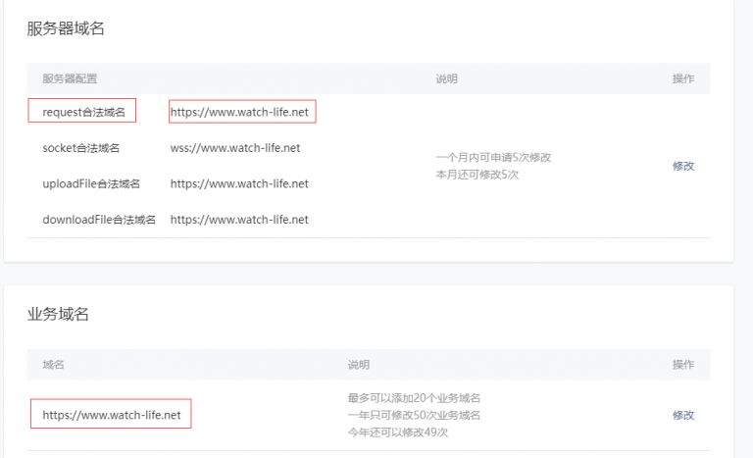Click the uploadFile domain URL value
This screenshot has width=753, height=458.
[x=239, y=183]
